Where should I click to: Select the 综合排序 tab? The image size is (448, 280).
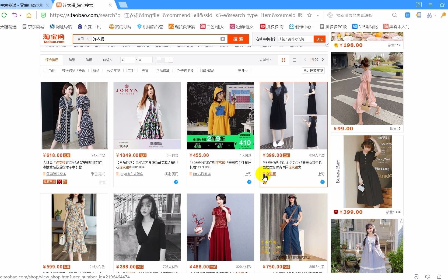pyautogui.click(x=52, y=60)
